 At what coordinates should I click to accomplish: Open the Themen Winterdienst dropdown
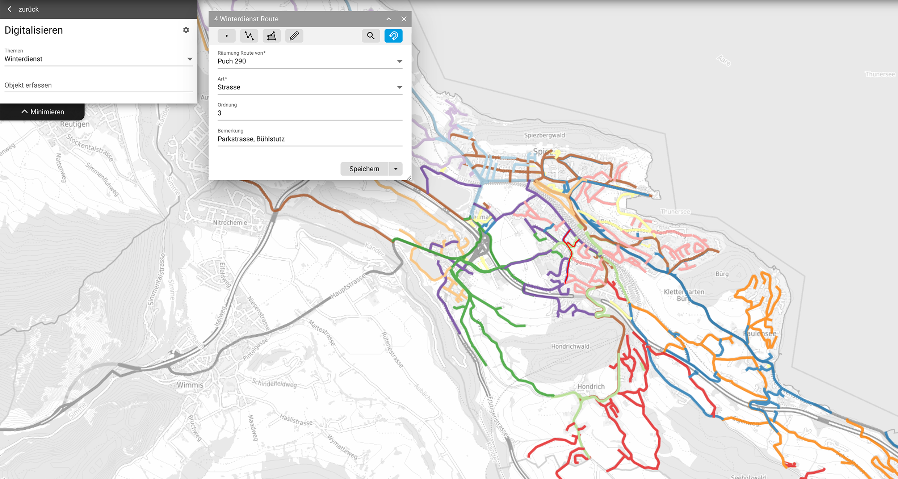click(x=189, y=59)
